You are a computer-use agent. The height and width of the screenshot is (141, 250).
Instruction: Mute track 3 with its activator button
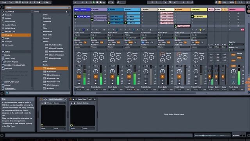tap(79, 77)
